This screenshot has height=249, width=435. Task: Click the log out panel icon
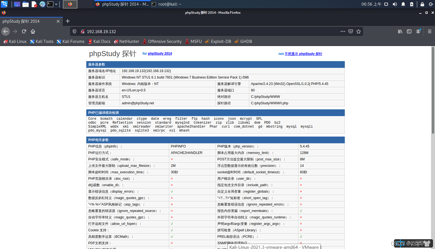point(431,4)
